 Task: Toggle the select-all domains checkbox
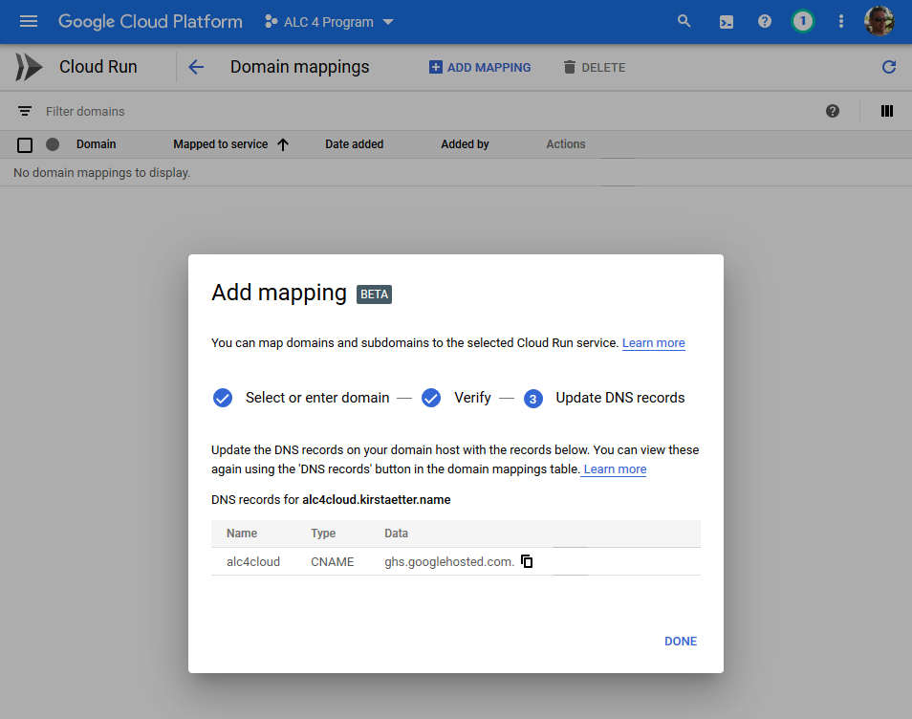pyautogui.click(x=25, y=144)
